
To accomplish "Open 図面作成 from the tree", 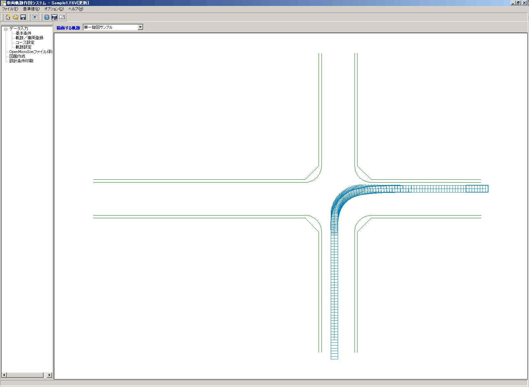I will 17,56.
